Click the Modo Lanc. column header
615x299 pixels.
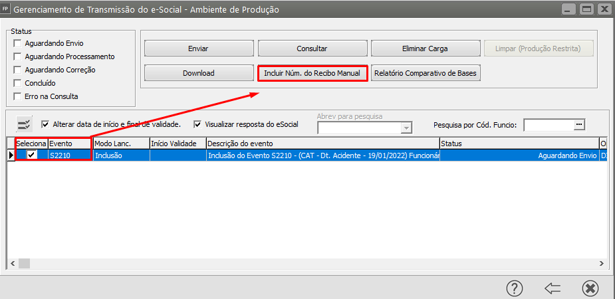[122, 144]
